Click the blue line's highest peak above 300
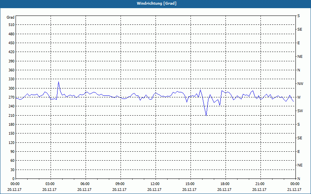Image resolution: width=311 pixels, height=194 pixels. click(58, 82)
